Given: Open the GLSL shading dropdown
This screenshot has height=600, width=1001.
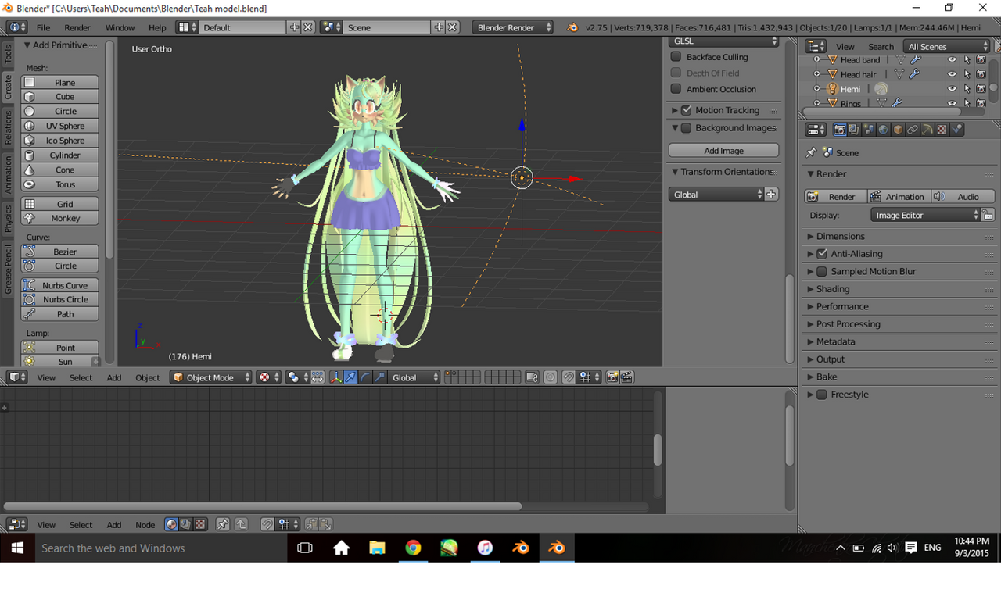Looking at the screenshot, I should click(724, 41).
